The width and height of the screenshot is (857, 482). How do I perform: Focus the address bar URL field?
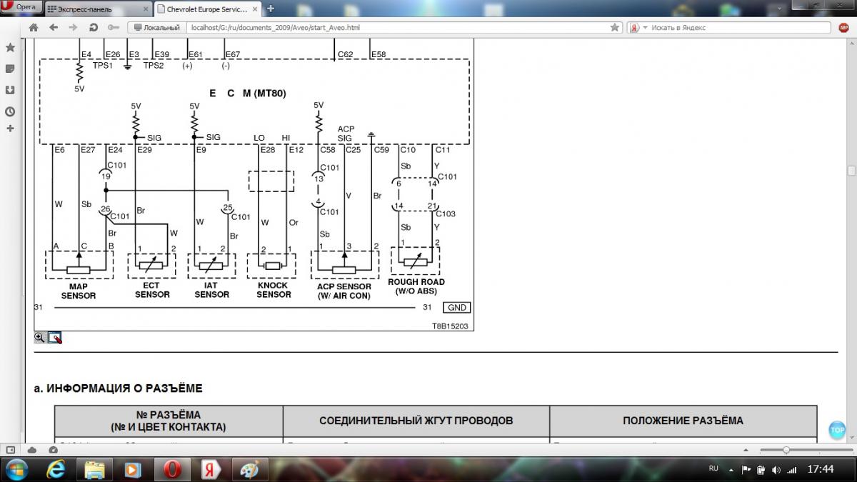tap(396, 27)
